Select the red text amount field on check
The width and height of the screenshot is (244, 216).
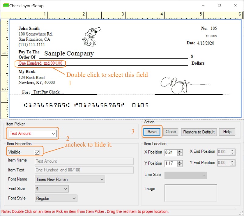tap(40, 63)
